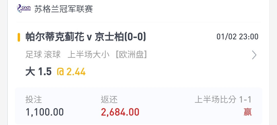The height and width of the screenshot is (125, 277).
Task: Select away team name 京士柏
Action: 109,37
